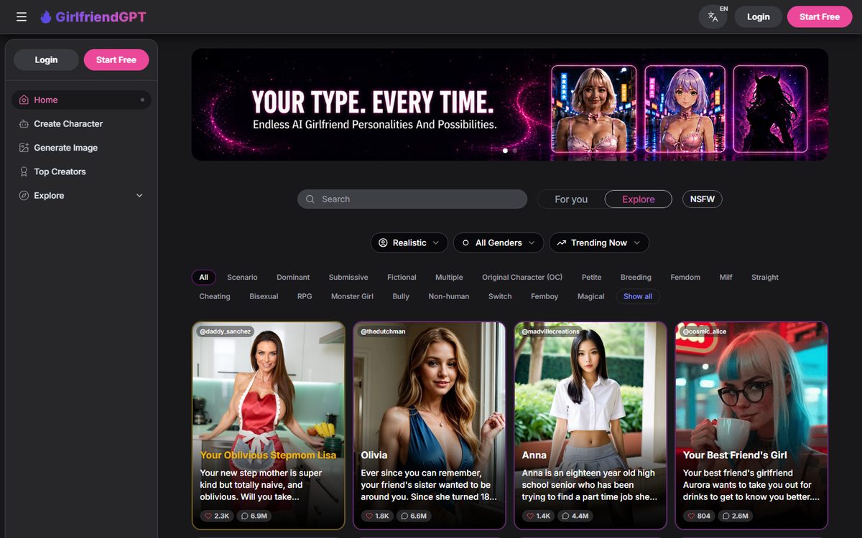This screenshot has height=538, width=862.
Task: Click the Home sidebar icon
Action: coord(24,100)
